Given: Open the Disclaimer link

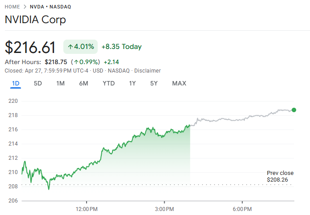Looking at the screenshot, I should click(x=148, y=70).
